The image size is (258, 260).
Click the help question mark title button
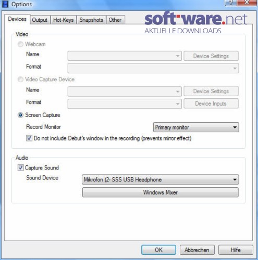tap(230, 3)
